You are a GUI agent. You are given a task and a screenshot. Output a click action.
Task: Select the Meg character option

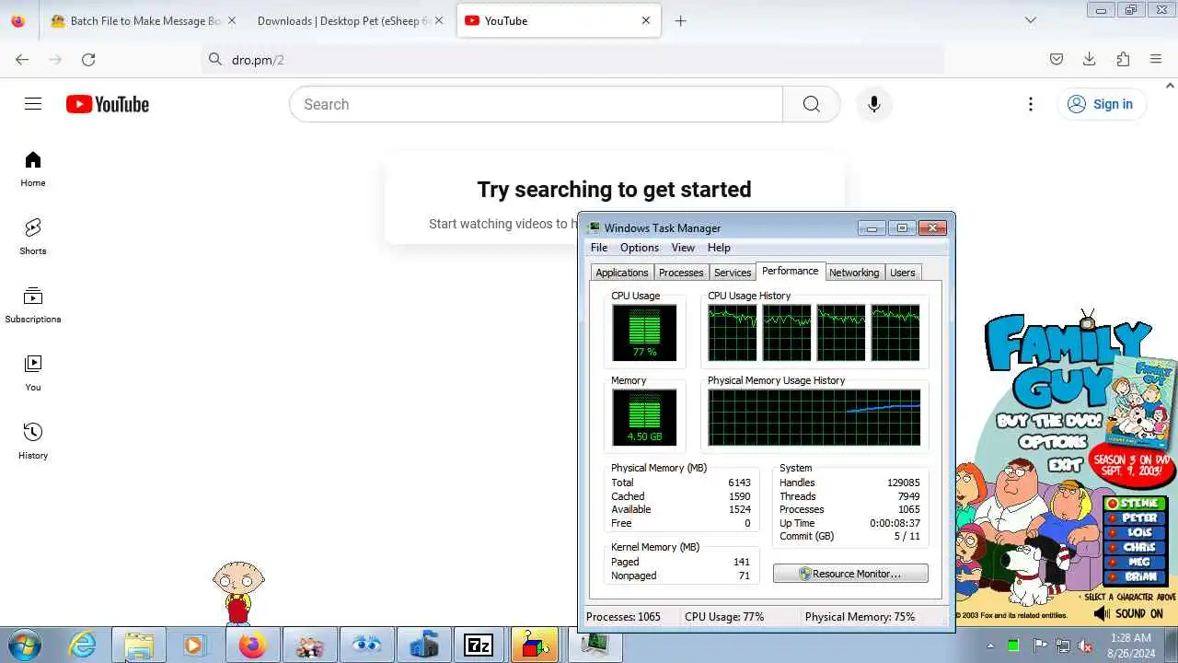pyautogui.click(x=1137, y=563)
